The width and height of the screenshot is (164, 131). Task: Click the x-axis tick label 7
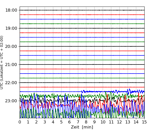point(78,122)
